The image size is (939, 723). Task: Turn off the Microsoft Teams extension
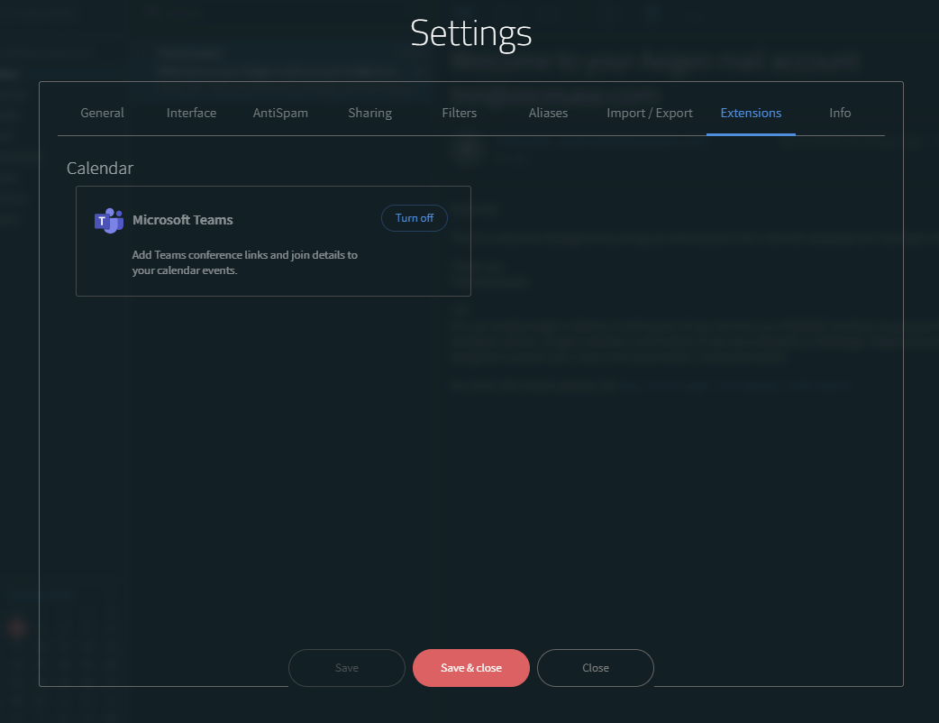[414, 218]
